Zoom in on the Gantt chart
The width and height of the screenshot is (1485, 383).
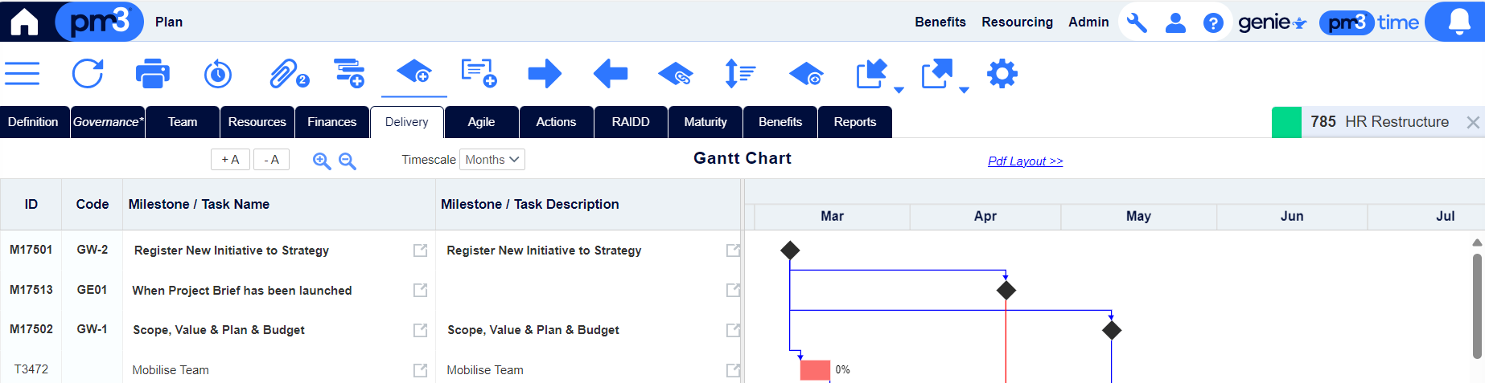[322, 161]
